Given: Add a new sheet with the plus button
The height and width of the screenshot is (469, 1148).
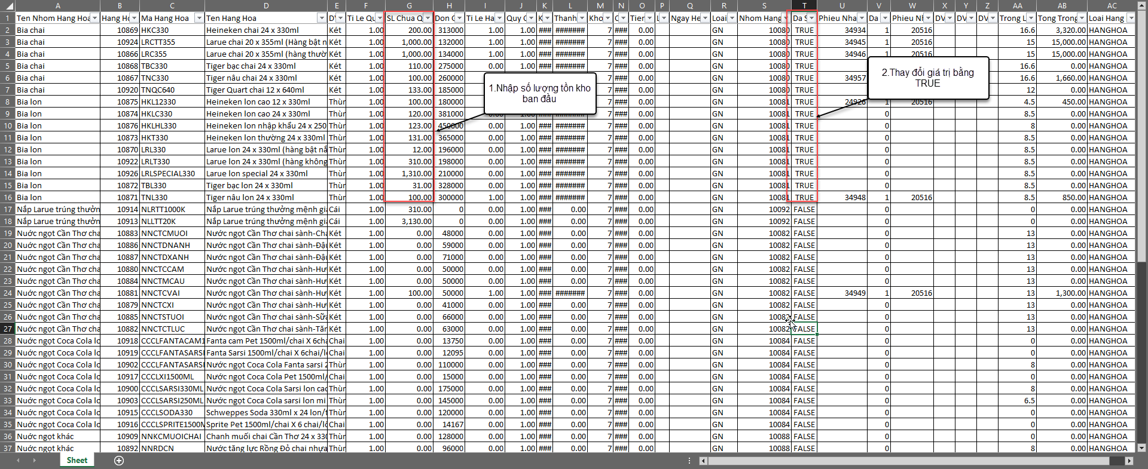Looking at the screenshot, I should tap(119, 461).
